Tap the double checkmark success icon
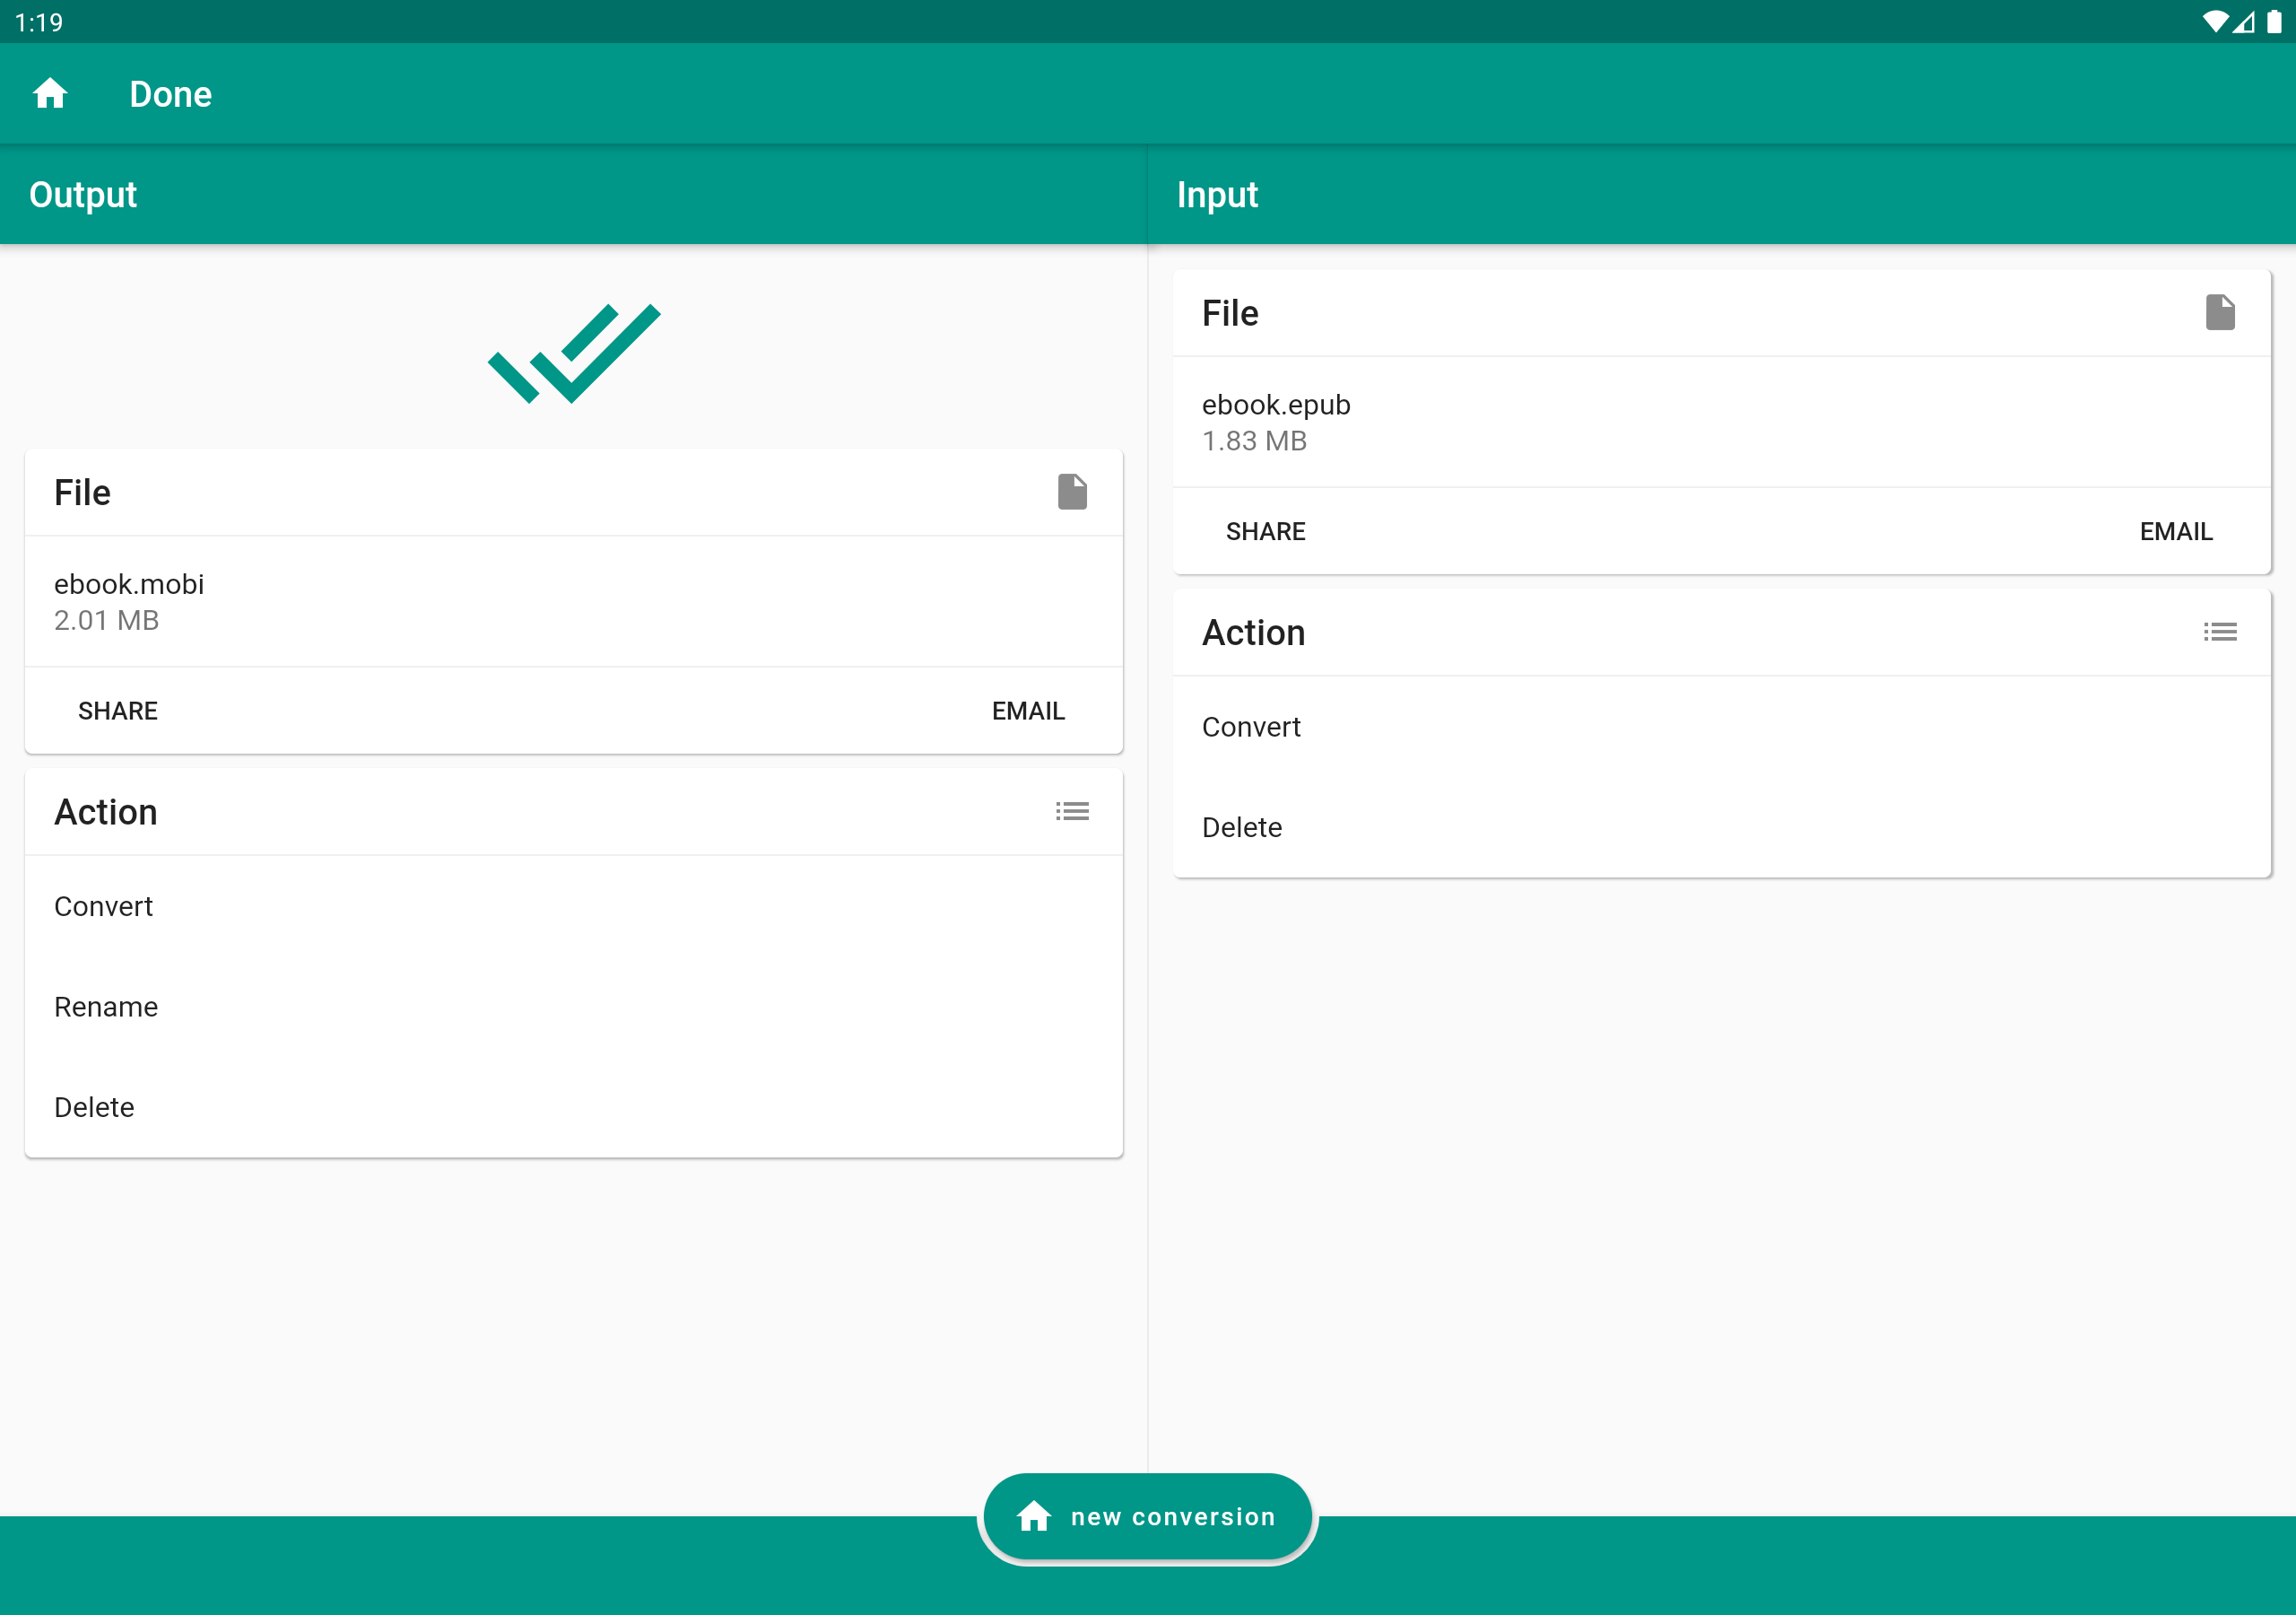Image resolution: width=2296 pixels, height=1615 pixels. 574,354
